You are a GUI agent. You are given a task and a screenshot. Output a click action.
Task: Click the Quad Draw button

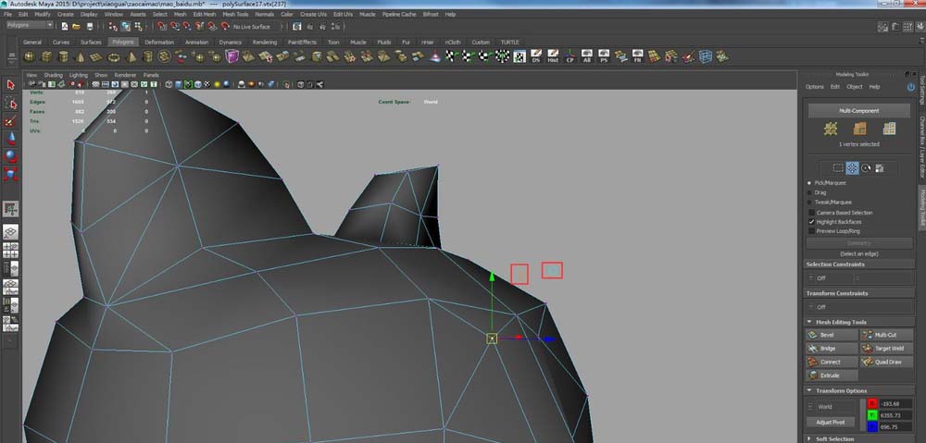[886, 362]
